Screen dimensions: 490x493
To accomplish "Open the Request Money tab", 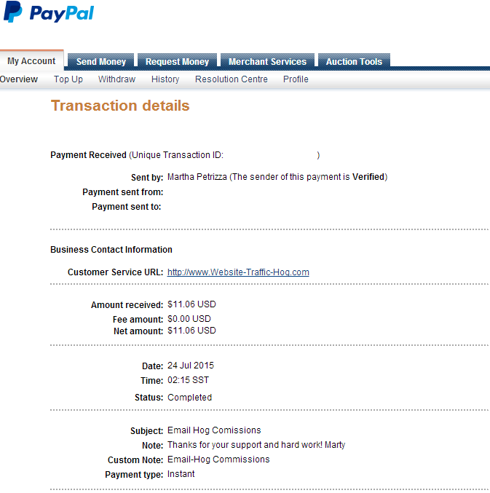I will [177, 61].
